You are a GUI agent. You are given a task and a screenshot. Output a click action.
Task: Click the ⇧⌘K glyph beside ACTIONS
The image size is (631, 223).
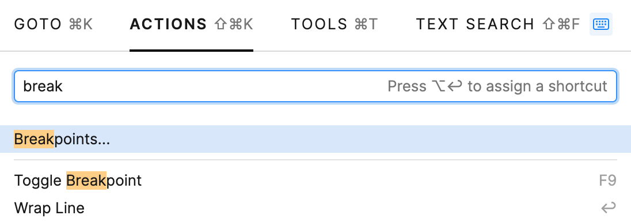click(x=234, y=24)
